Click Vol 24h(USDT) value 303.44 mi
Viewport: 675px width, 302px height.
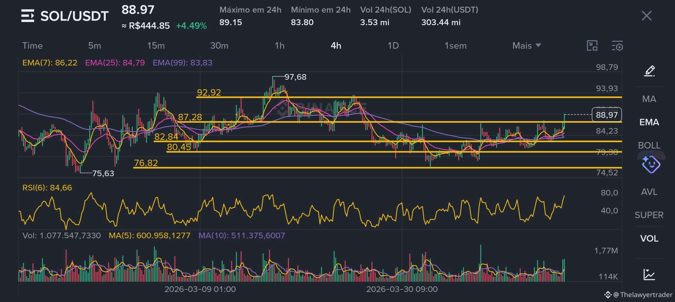tap(441, 22)
